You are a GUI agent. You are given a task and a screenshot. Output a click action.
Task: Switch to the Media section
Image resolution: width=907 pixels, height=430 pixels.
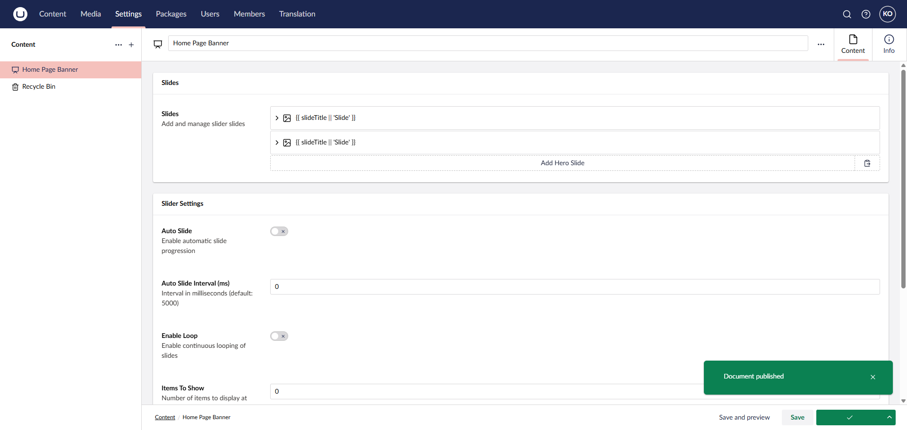91,14
